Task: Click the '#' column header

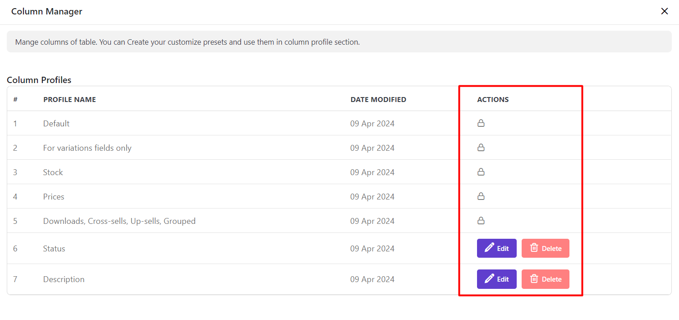Action: pos(15,99)
